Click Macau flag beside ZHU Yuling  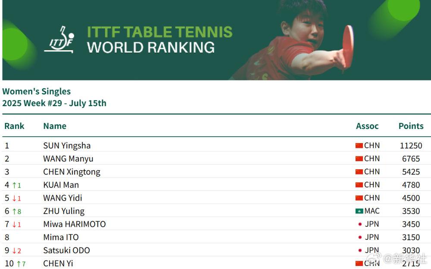[x=359, y=211]
